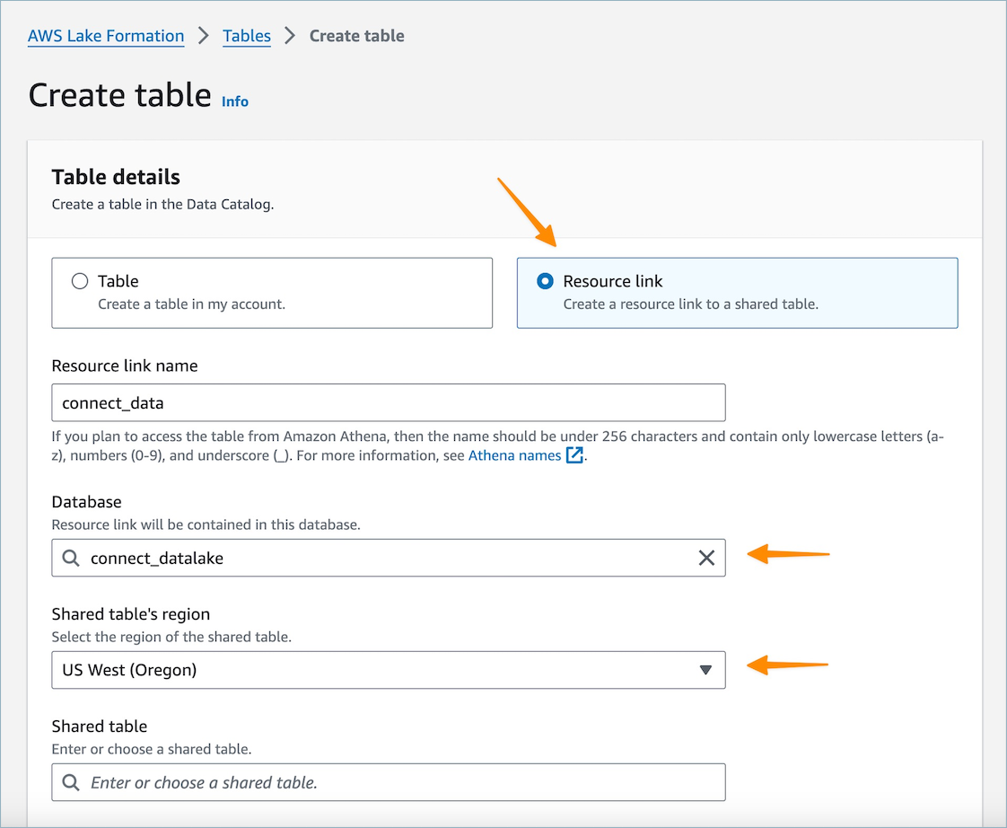Follow the Athena names link
Viewport: 1007px width, 828px height.
[x=514, y=455]
